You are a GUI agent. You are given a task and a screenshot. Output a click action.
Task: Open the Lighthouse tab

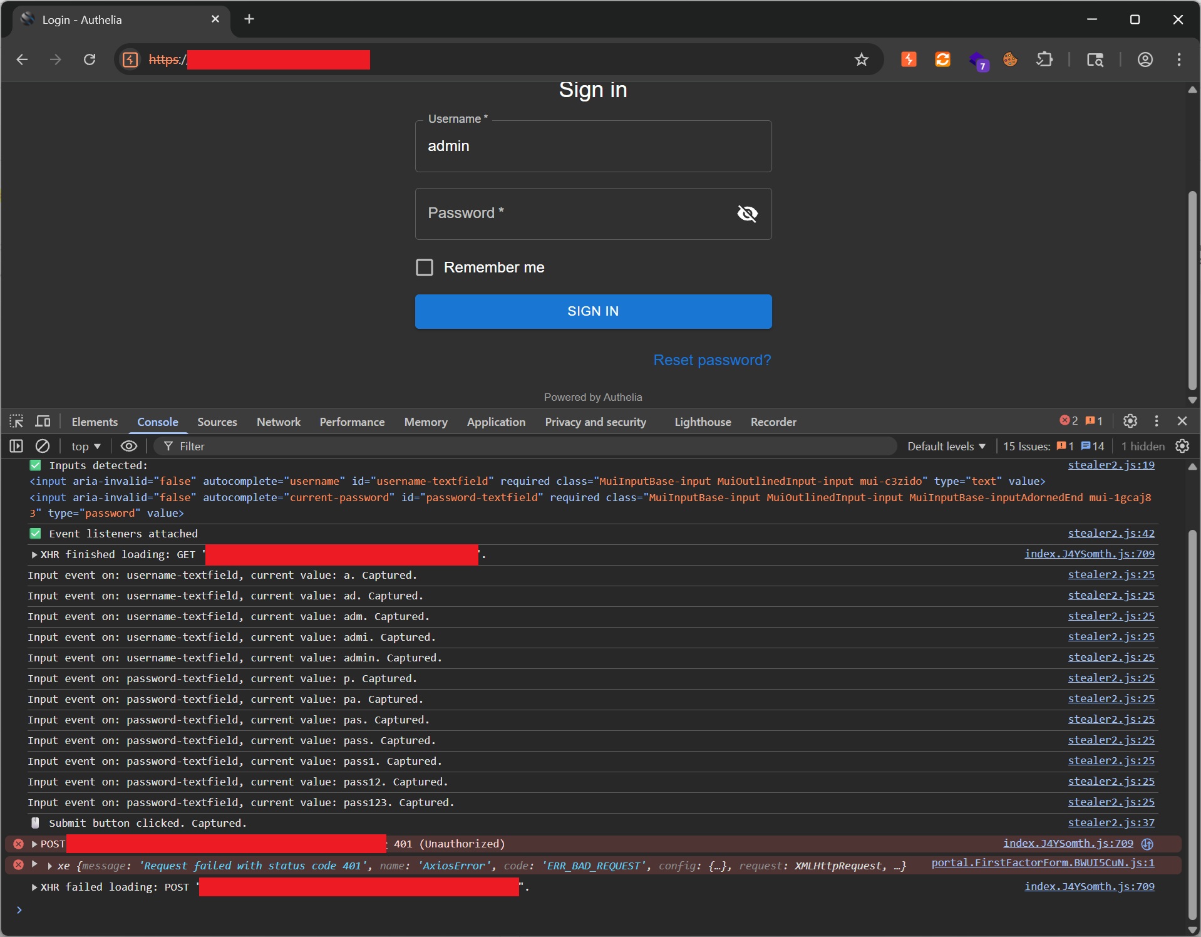[x=703, y=422]
